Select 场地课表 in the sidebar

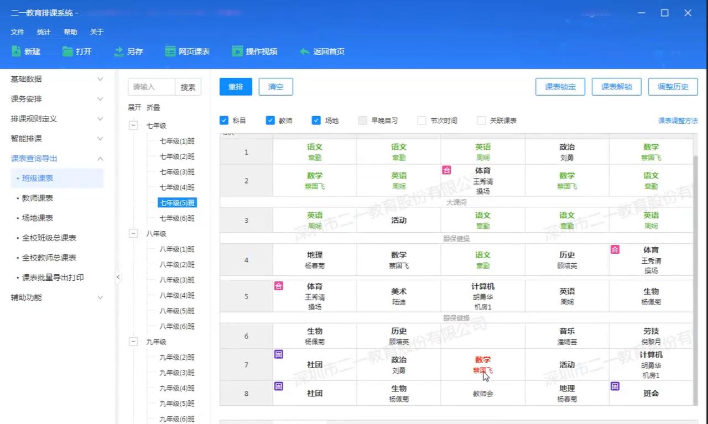[x=38, y=218]
